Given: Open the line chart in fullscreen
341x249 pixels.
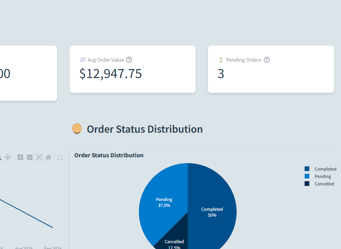Looking at the screenshot, I should point(60,157).
